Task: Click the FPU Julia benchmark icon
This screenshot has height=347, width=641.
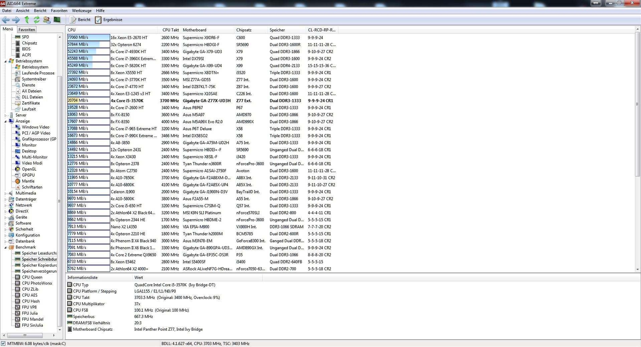Action: (18, 313)
